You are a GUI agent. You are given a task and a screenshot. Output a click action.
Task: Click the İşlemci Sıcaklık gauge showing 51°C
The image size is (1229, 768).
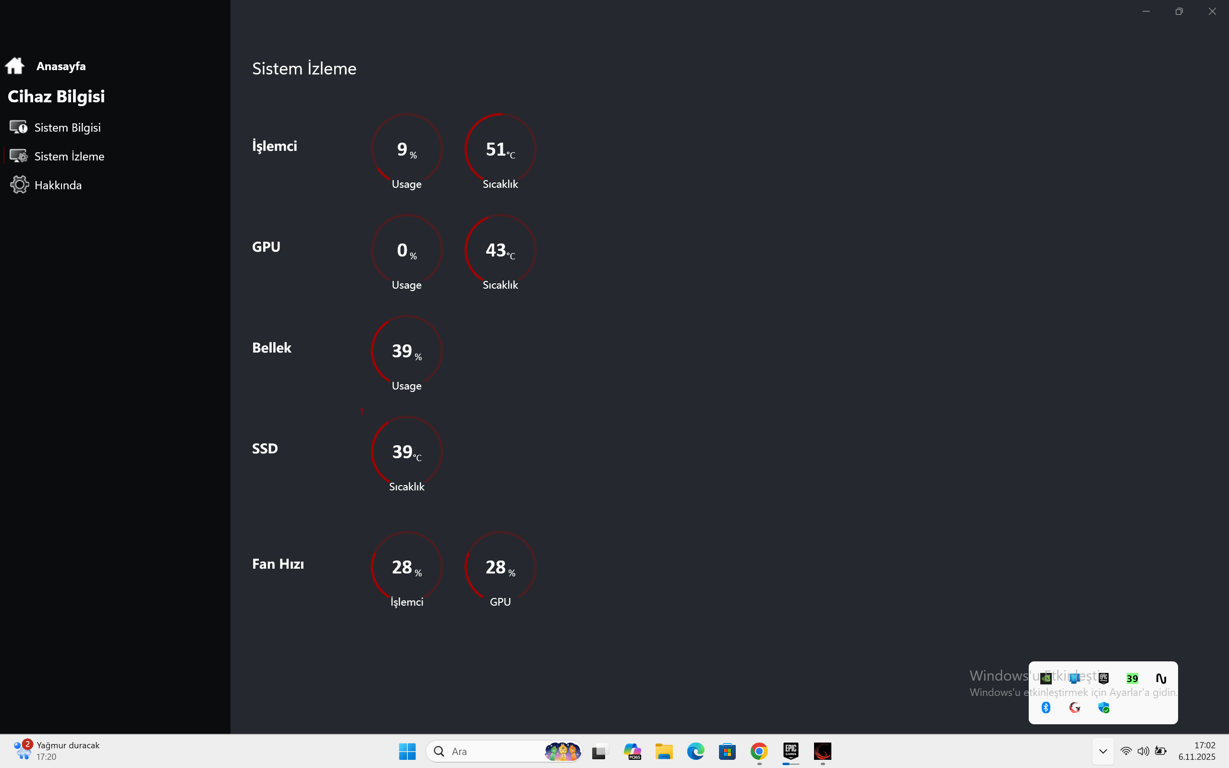tap(500, 151)
